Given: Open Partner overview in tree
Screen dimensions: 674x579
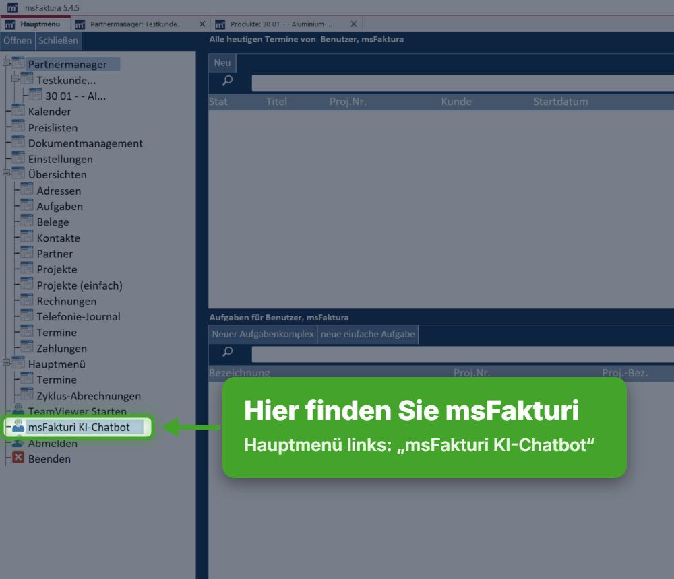Looking at the screenshot, I should (x=55, y=254).
